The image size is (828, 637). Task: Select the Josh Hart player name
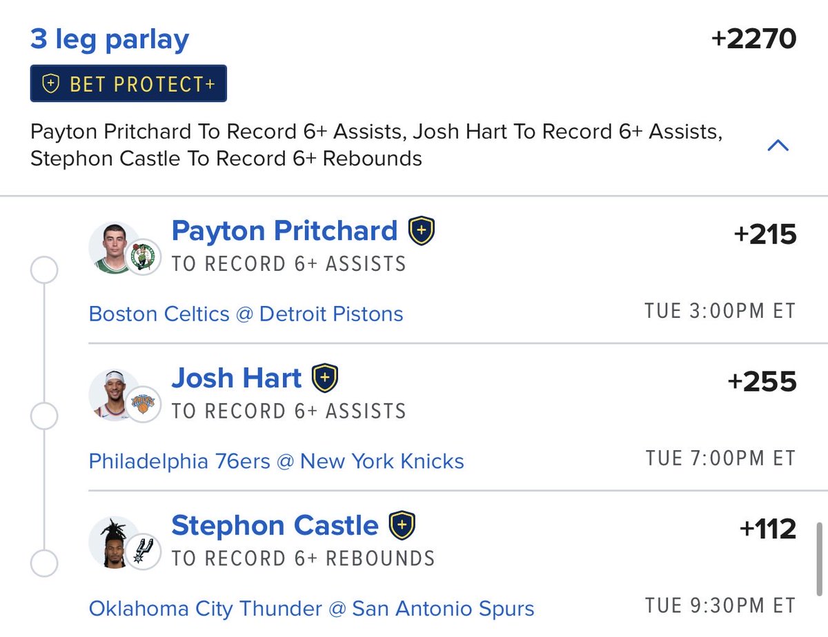[237, 378]
